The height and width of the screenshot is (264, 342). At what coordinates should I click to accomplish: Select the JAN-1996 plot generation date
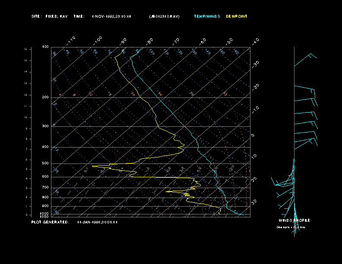pos(97,222)
